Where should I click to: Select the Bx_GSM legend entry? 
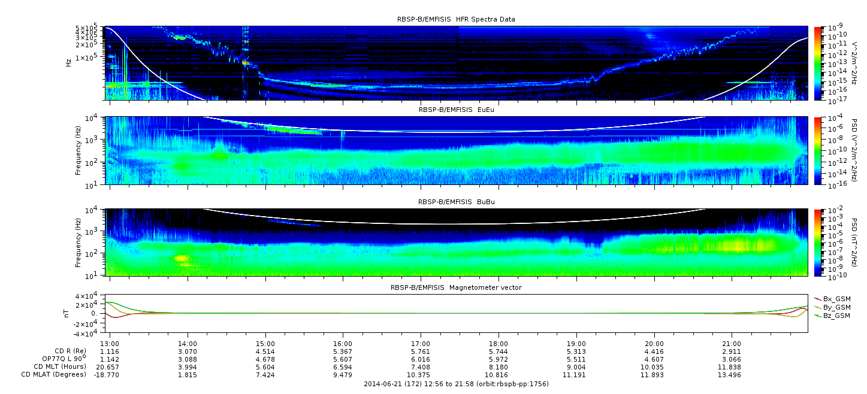point(832,299)
